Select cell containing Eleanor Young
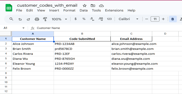The width and height of the screenshot is (182, 94). tap(33, 64)
